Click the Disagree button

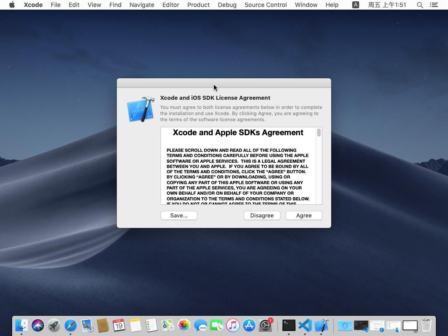click(262, 215)
